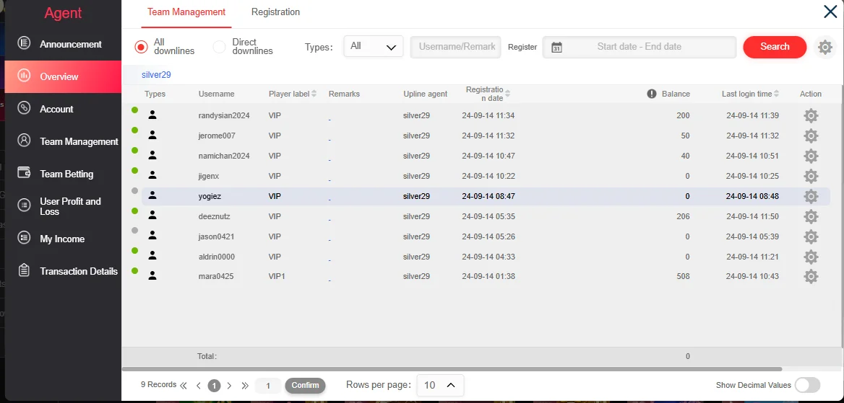This screenshot has width=844, height=403.
Task: Sort by Registration date column arrows
Action: 507,94
